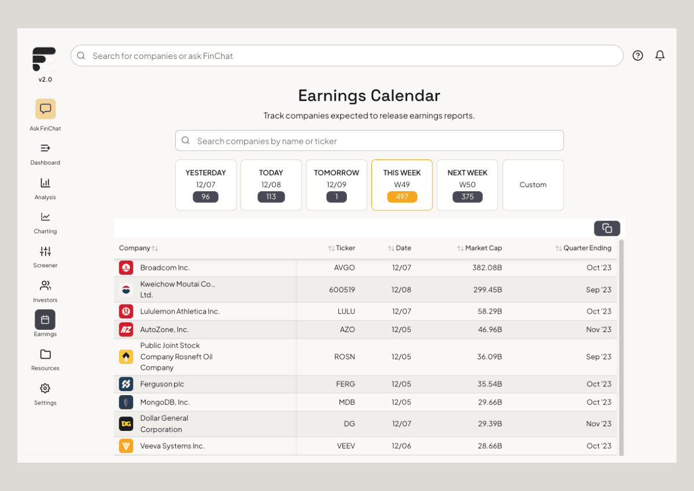The height and width of the screenshot is (491, 694).
Task: Select the NEXT WEEK W50 tab
Action: 467,185
